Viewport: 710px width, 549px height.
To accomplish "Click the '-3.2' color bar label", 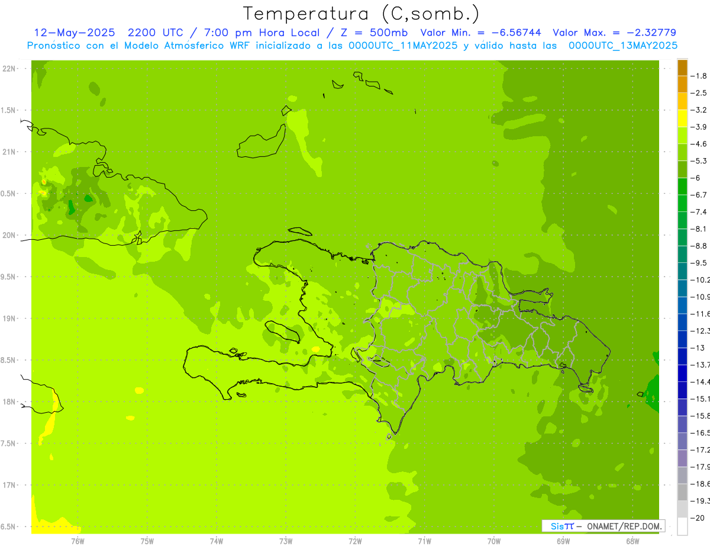I will point(700,110).
